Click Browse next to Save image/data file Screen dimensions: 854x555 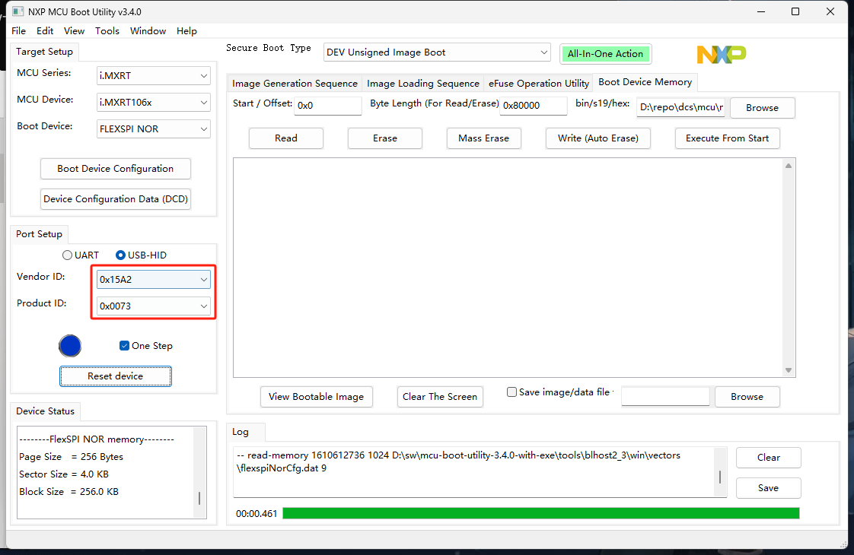[x=747, y=397]
